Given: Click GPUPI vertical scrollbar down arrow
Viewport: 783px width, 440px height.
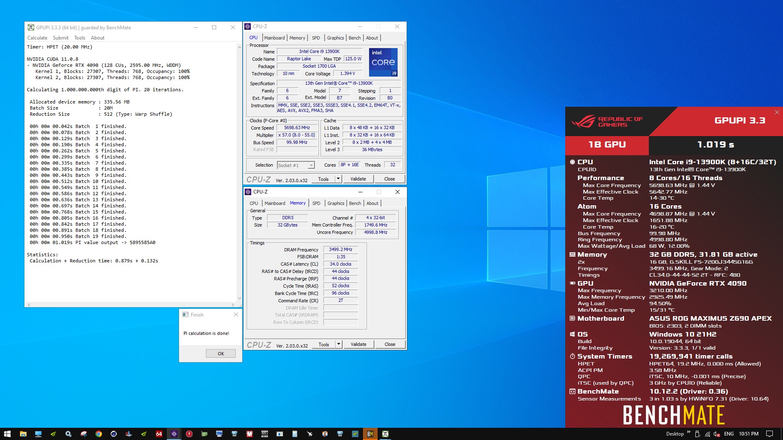Looking at the screenshot, I should click(239, 298).
